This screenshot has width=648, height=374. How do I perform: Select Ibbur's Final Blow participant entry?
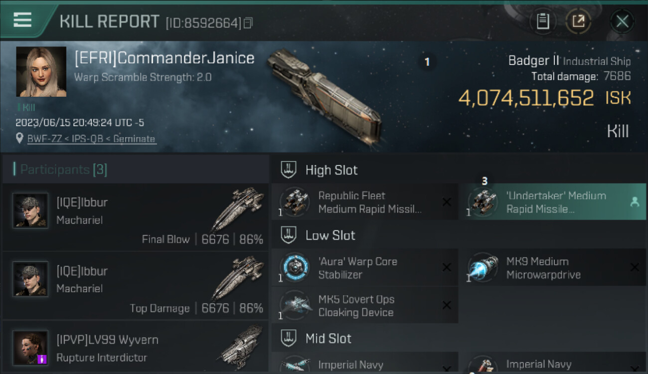tap(136, 217)
